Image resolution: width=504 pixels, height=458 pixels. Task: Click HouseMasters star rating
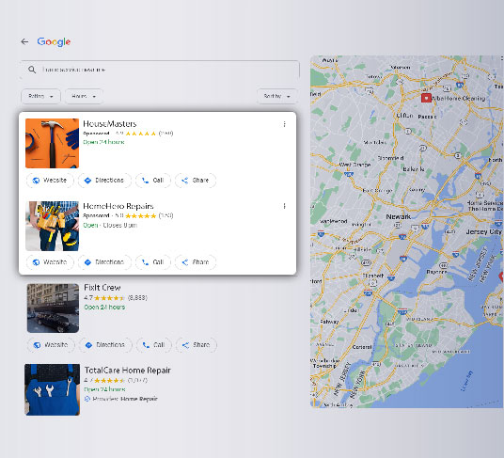[141, 134]
